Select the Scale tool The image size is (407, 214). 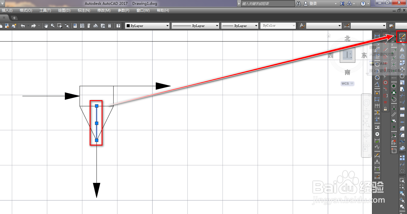pyautogui.click(x=402, y=82)
